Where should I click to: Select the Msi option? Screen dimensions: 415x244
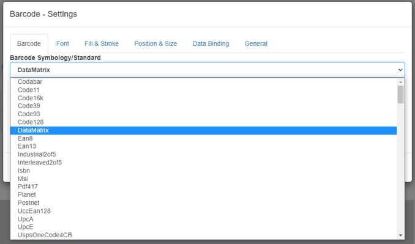[203, 179]
